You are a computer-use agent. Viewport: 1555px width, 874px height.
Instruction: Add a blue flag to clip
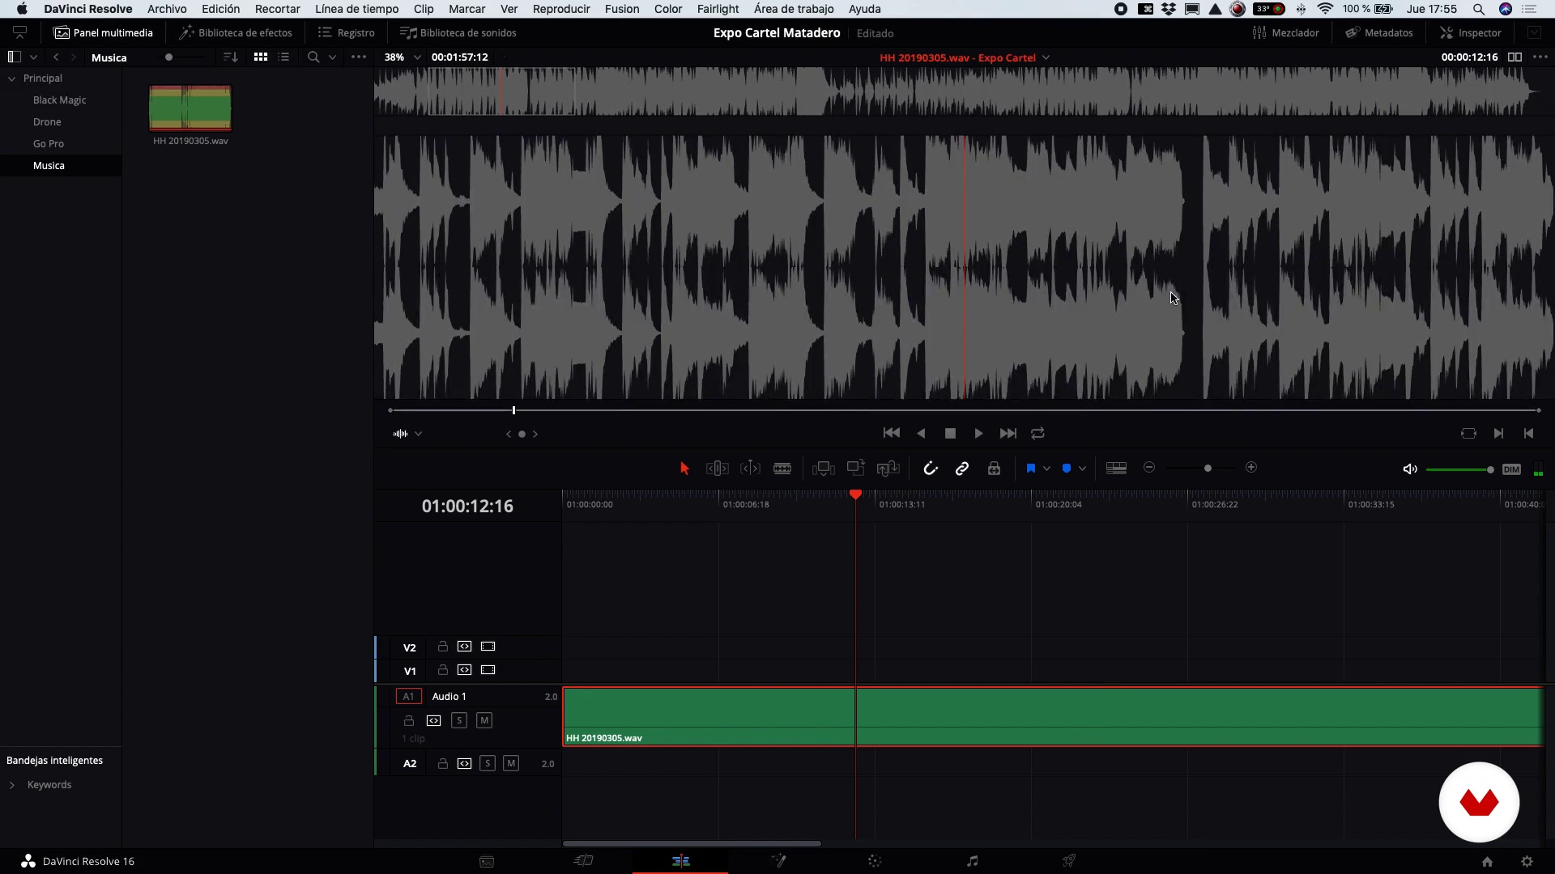pyautogui.click(x=1031, y=469)
